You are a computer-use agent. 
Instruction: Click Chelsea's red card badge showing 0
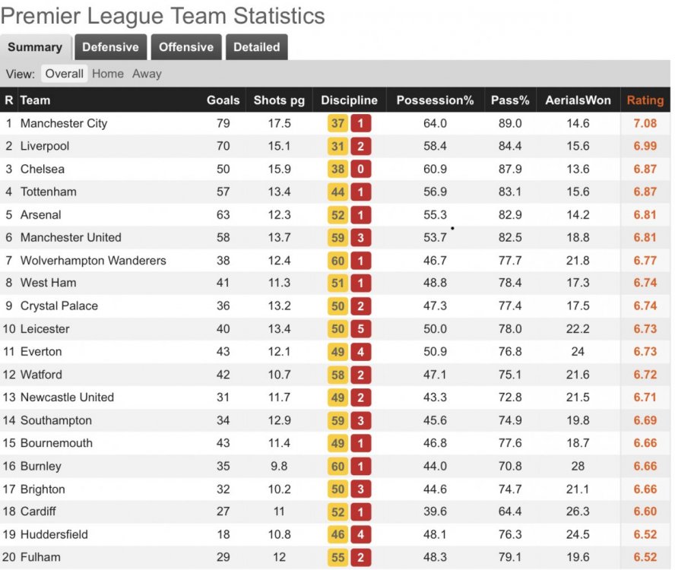pyautogui.click(x=361, y=169)
